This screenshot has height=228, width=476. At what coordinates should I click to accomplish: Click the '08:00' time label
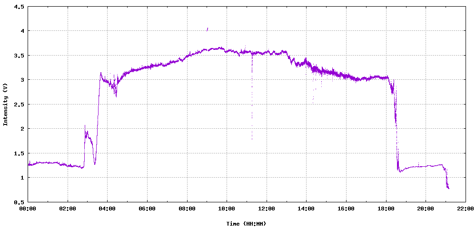187,209
